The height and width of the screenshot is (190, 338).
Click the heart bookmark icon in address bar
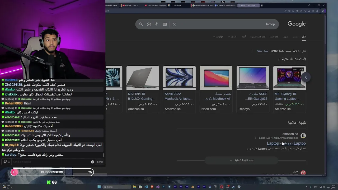305,11
